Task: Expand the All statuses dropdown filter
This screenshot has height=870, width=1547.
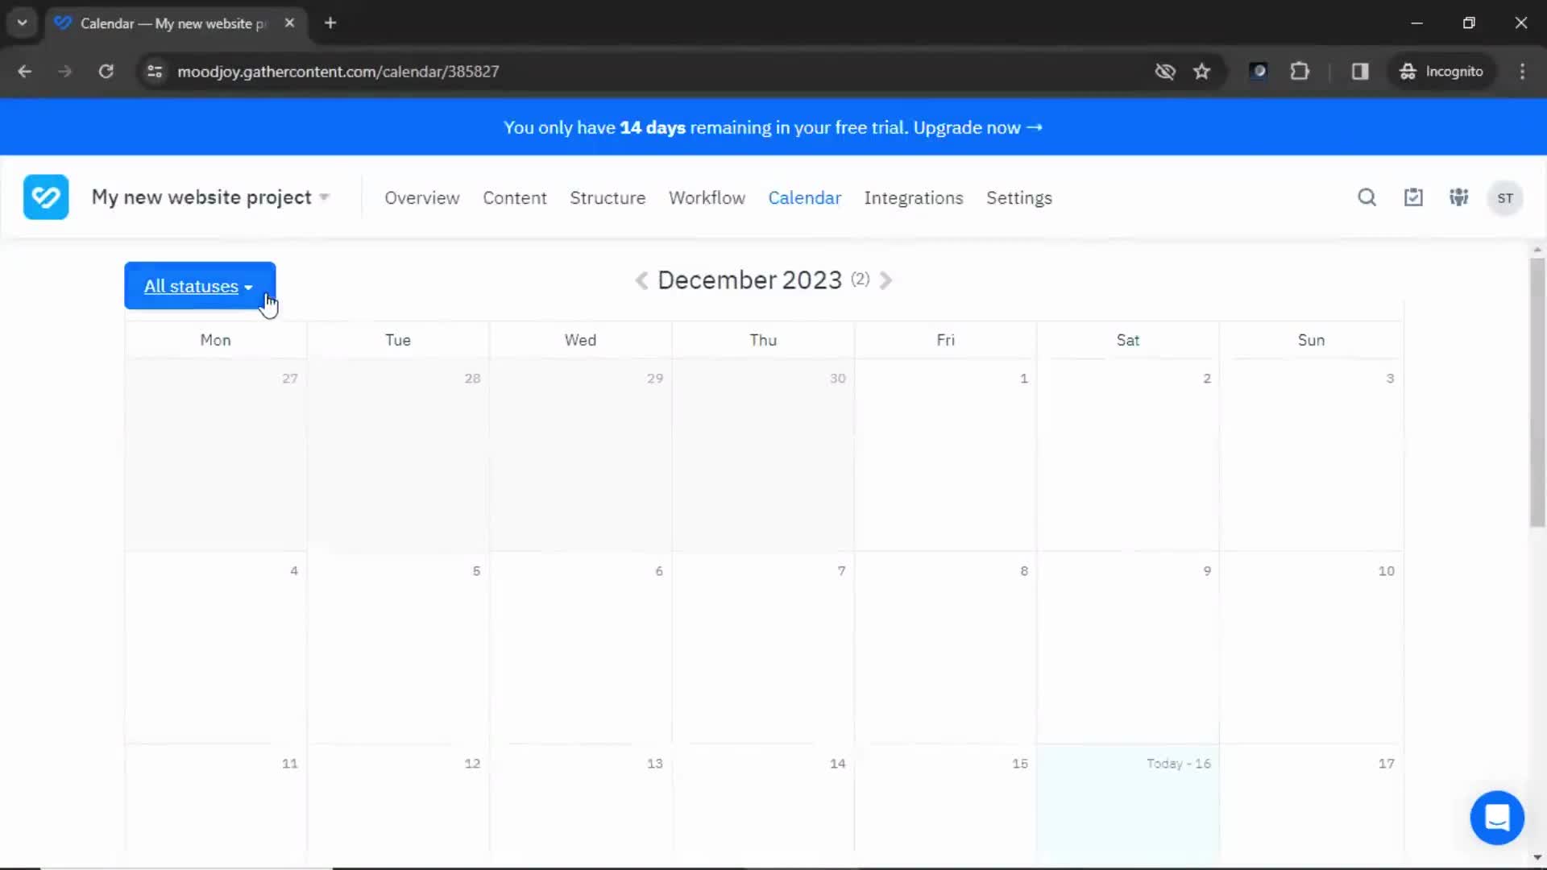Action: coord(199,286)
